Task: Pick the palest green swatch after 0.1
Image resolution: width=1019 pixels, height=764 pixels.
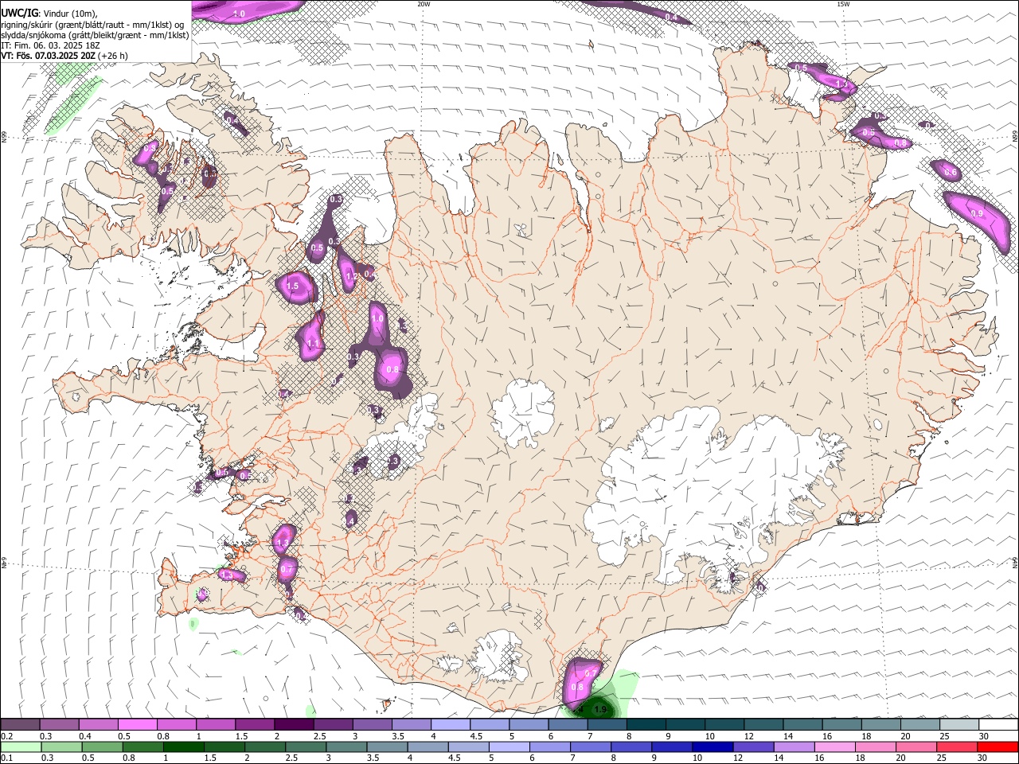Action: [x=21, y=747]
